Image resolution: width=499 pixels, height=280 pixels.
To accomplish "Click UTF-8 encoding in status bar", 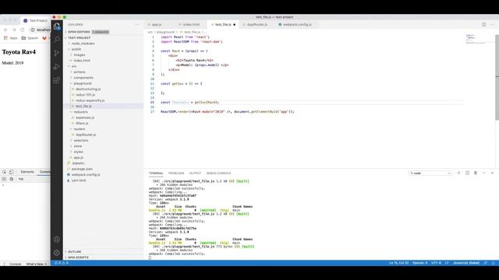I will click(436, 263).
